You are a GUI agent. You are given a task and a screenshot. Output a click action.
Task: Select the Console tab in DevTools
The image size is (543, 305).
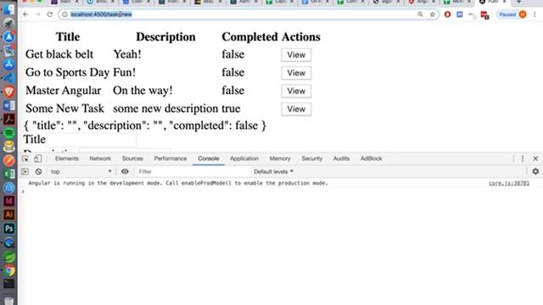pyautogui.click(x=209, y=158)
